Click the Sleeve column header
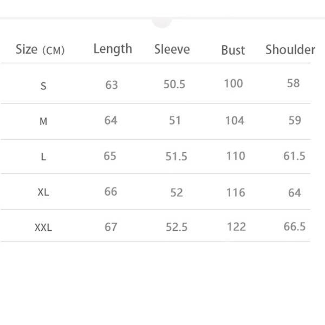The height and width of the screenshot is (325, 325). pyautogui.click(x=172, y=49)
